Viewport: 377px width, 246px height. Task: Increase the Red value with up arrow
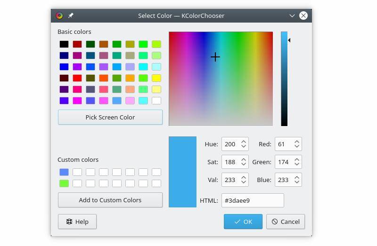(297, 142)
